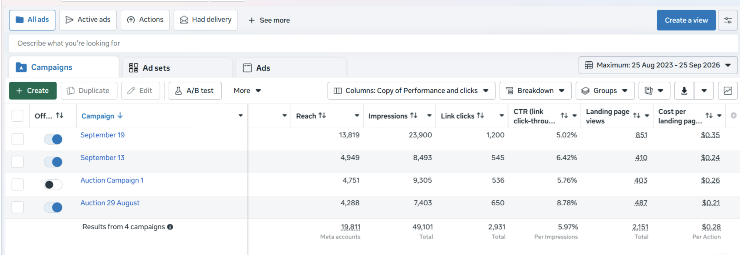Sort by Landing page views arrows

point(637,116)
